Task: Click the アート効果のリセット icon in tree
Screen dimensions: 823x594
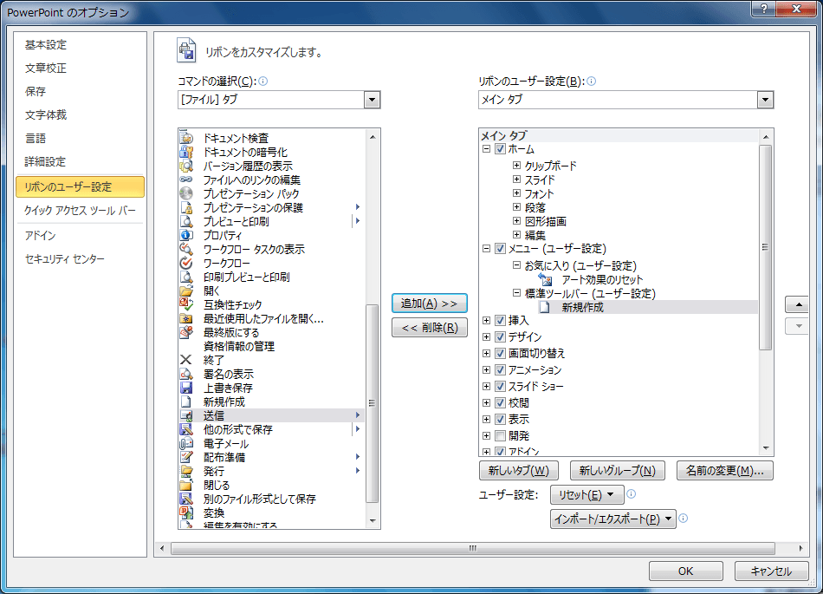Action: tap(545, 279)
